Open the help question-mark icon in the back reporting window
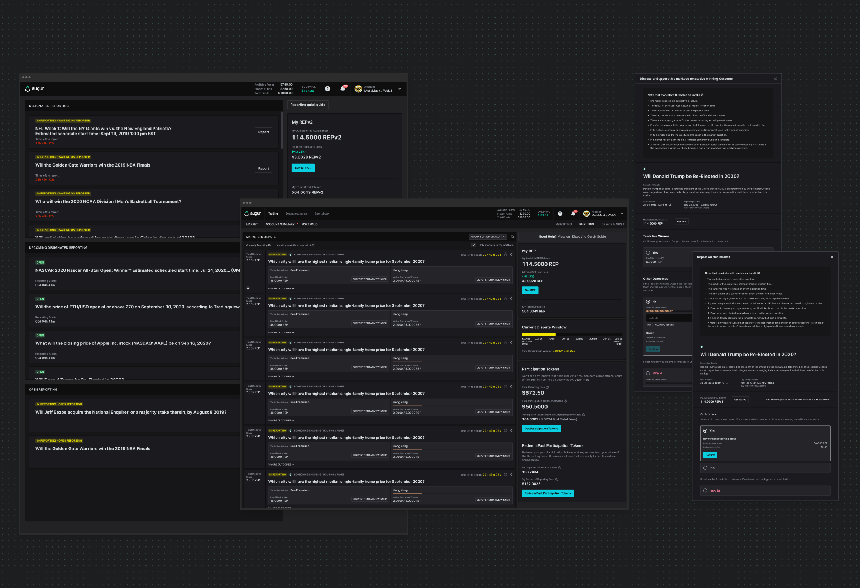The width and height of the screenshot is (860, 588). [x=328, y=89]
